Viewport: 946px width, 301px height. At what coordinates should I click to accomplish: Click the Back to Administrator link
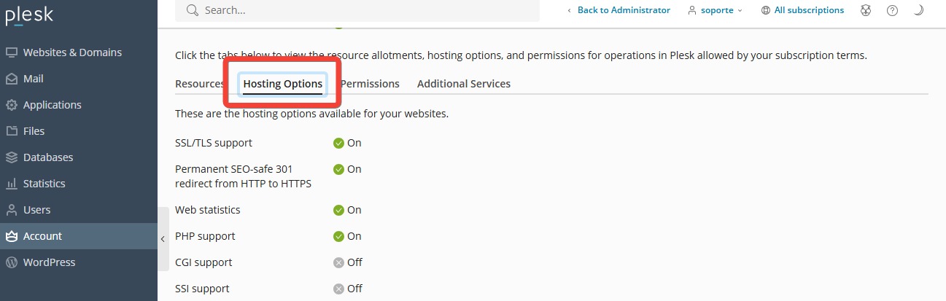click(x=619, y=10)
